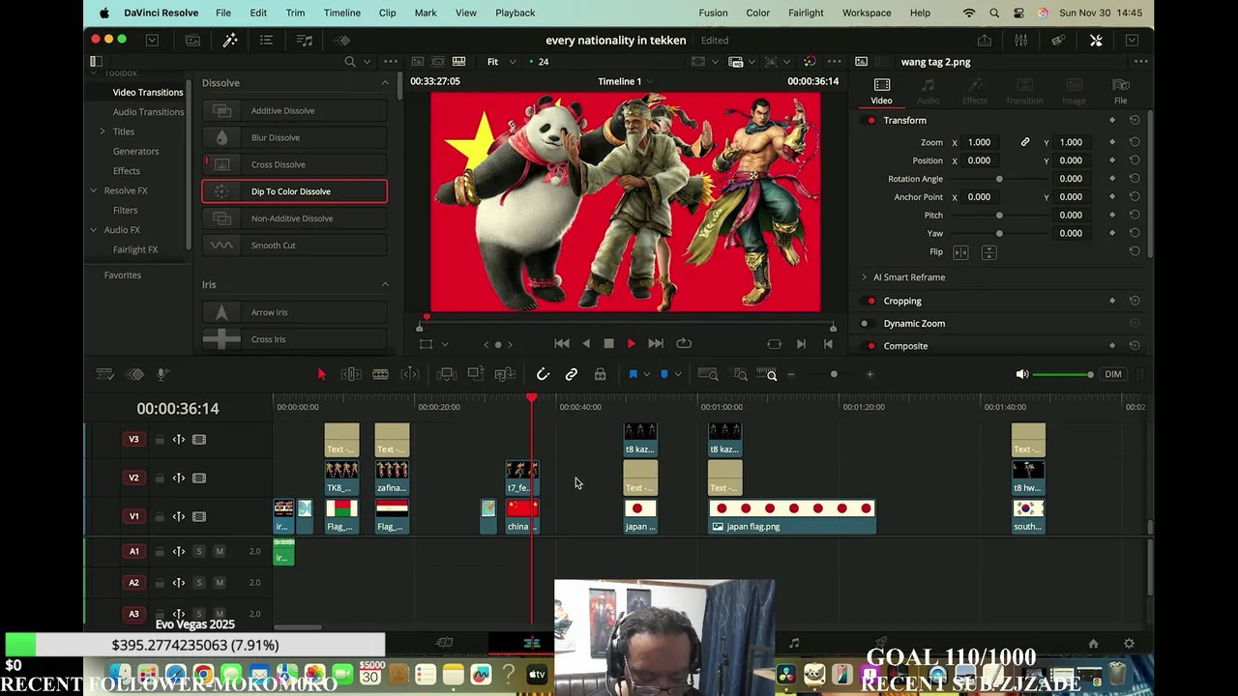This screenshot has height=696, width=1238.
Task: Select Audio Transitions in toolbox
Action: tap(148, 112)
